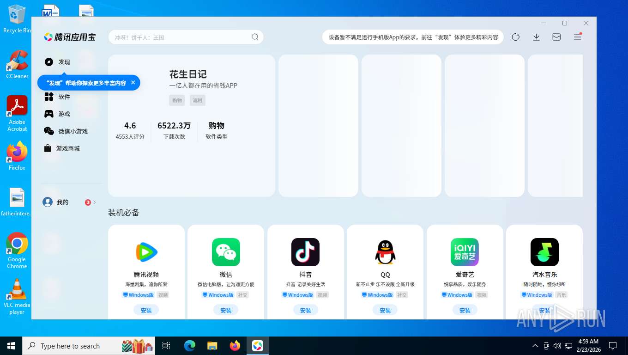628x355 pixels.
Task: Select 游戏商城 in the sidebar
Action: click(62, 148)
